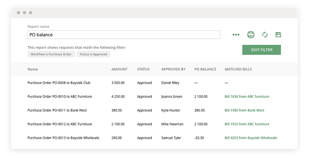Sort by the AMOUNT column header
309x158 pixels.
tap(119, 69)
